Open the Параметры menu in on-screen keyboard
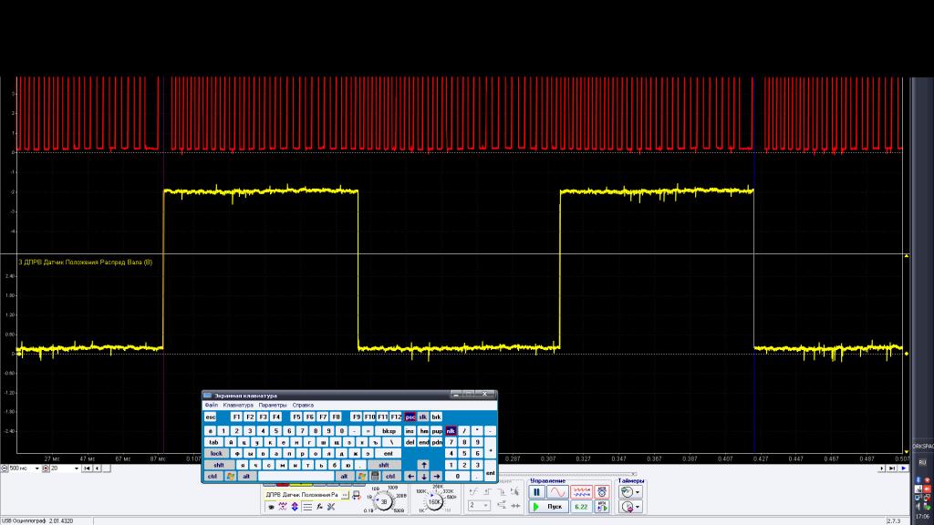This screenshot has height=525, width=934. (x=272, y=406)
